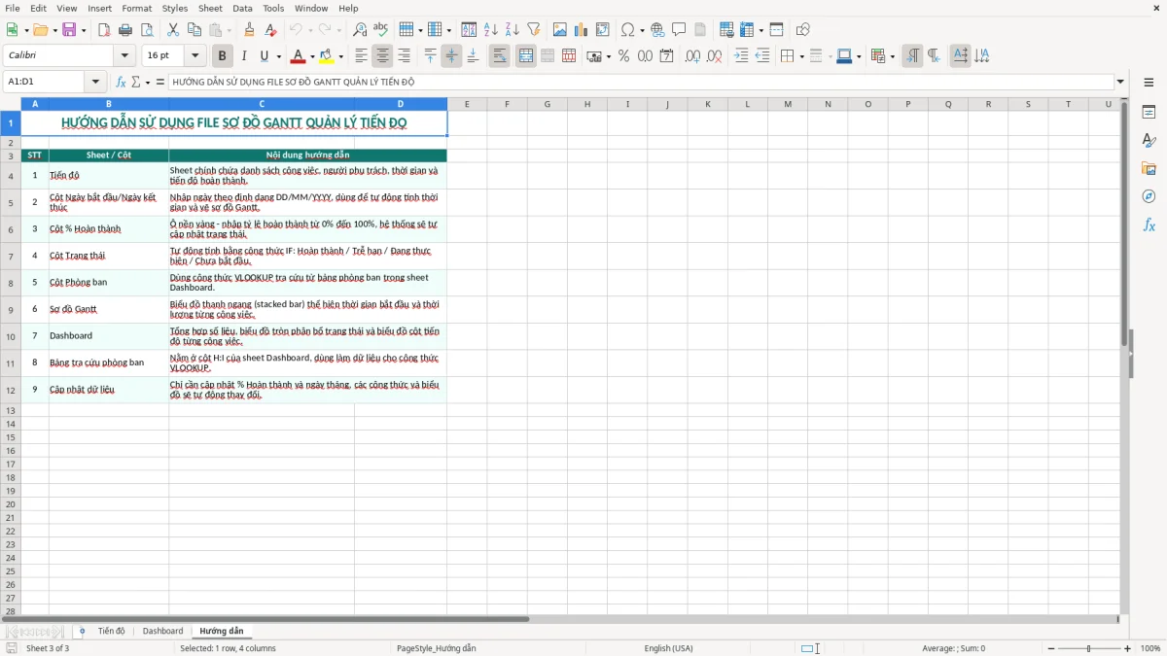
Task: Toggle the AutoFilter funnel icon
Action: 533,30
